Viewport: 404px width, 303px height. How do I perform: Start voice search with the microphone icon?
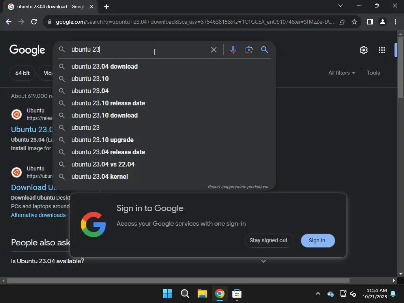click(x=233, y=50)
